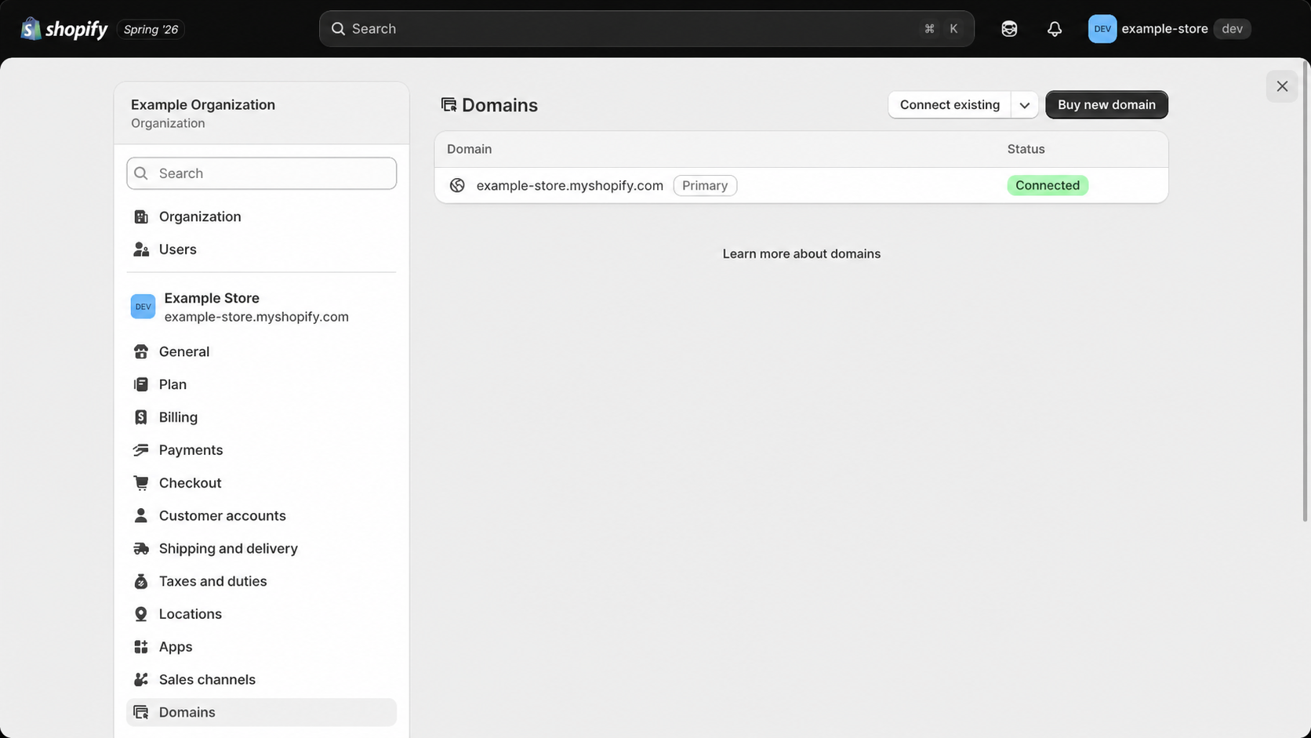Click the Domains icon in sidebar
Image resolution: width=1311 pixels, height=738 pixels.
point(141,712)
